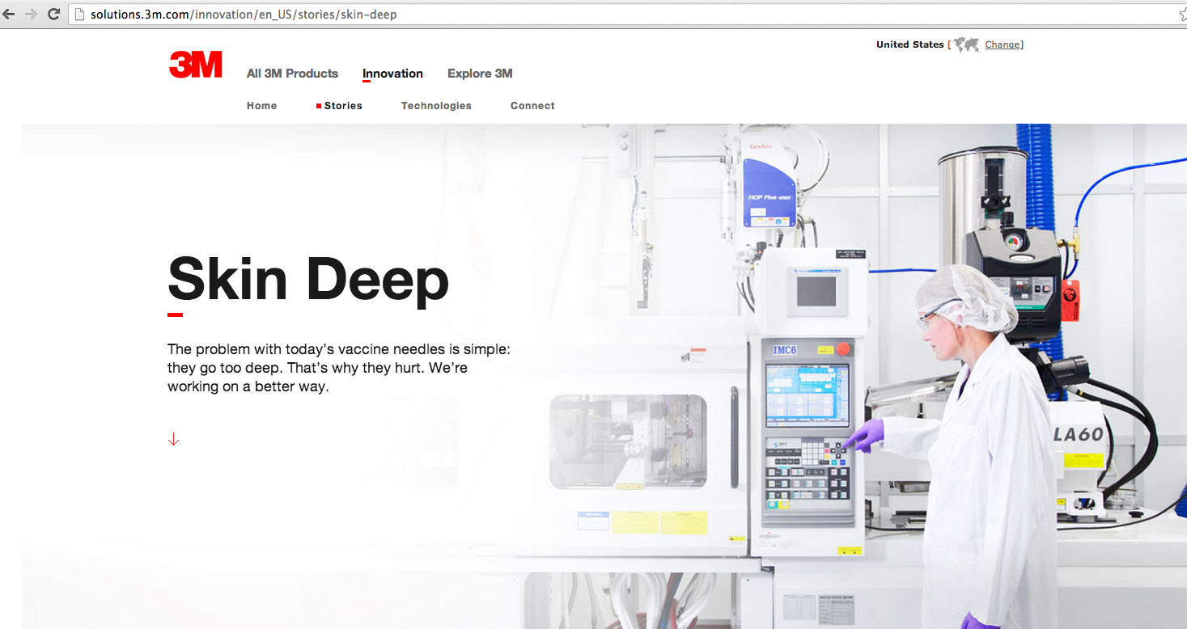Open the All 3M Products menu
This screenshot has height=629, width=1187.
tap(292, 74)
